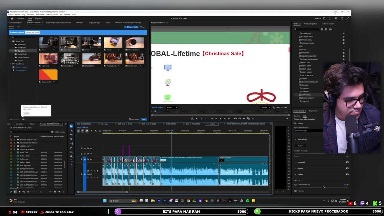Image resolution: width=384 pixels, height=216 pixels.
Task: Click the Add button in Premiere Composer
Action: 144,119
